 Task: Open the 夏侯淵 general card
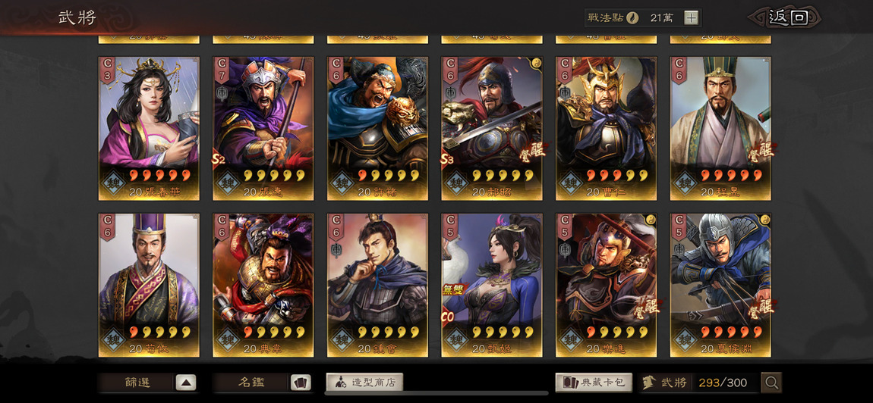(720, 285)
